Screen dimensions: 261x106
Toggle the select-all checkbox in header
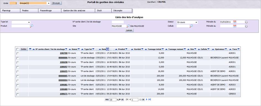point(18,49)
